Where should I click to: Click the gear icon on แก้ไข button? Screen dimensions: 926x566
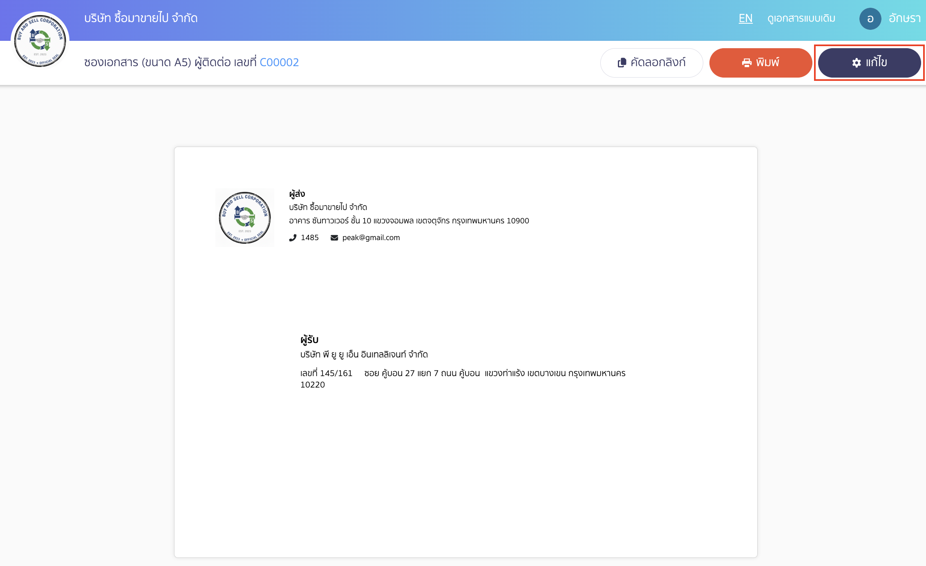[x=856, y=62]
